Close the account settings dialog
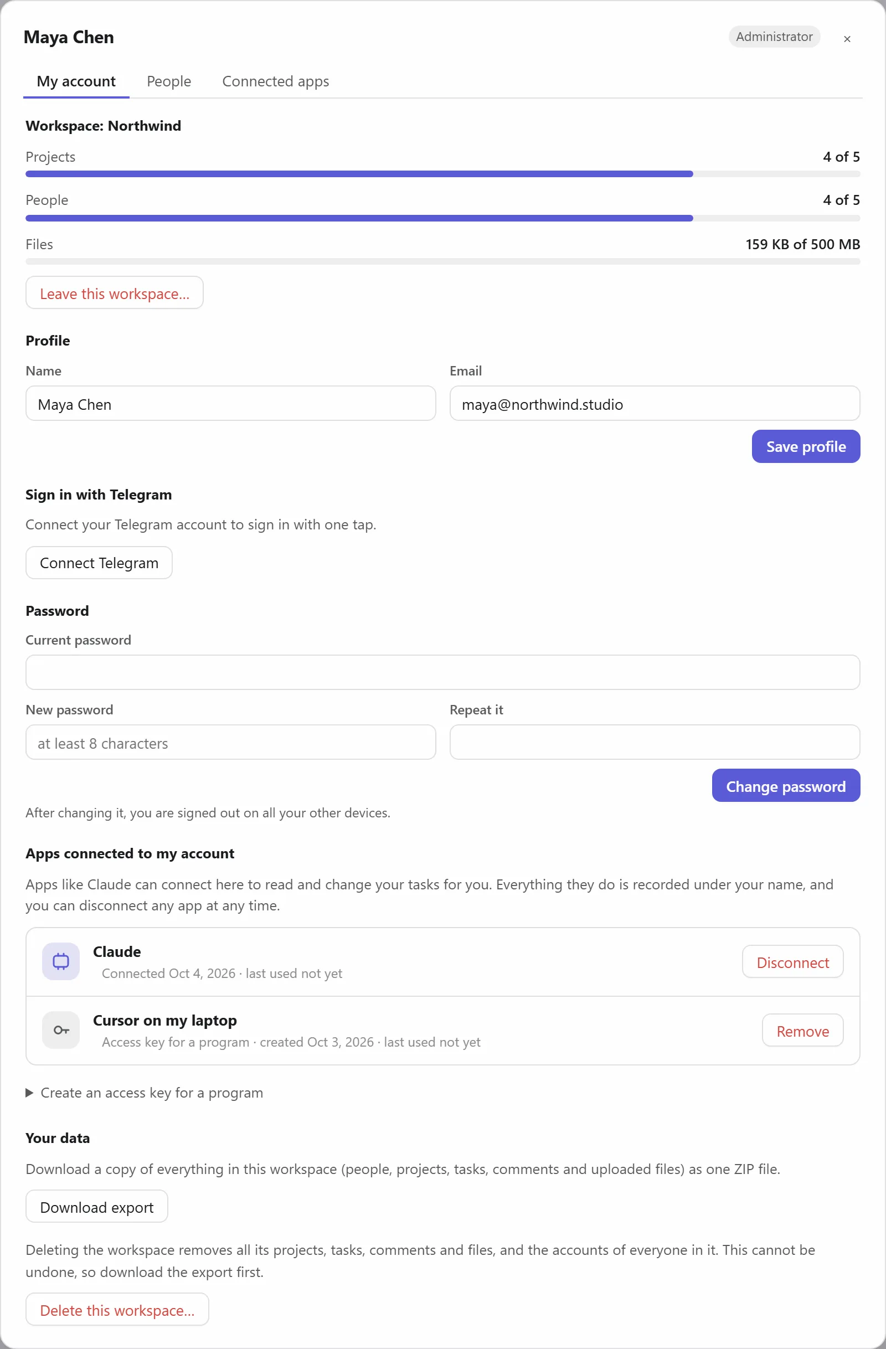 [x=847, y=39]
